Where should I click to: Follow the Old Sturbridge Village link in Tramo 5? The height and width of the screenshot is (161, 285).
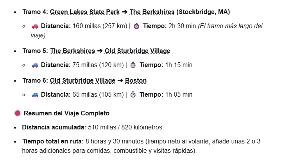[x=137, y=51]
